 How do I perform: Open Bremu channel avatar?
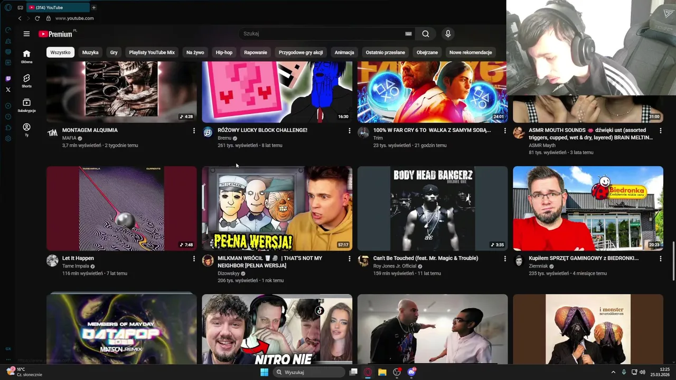click(x=208, y=132)
